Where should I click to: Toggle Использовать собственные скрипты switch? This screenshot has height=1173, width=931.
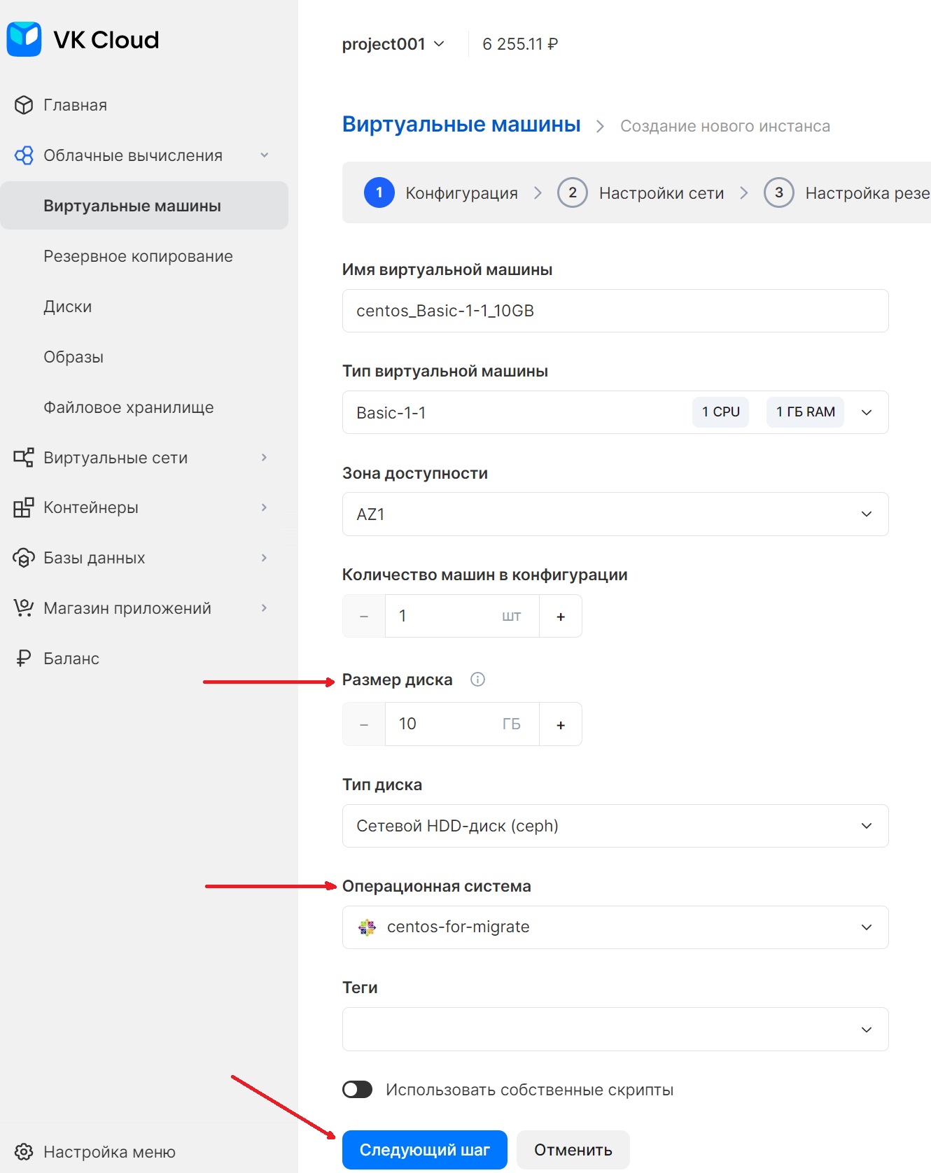point(358,1090)
